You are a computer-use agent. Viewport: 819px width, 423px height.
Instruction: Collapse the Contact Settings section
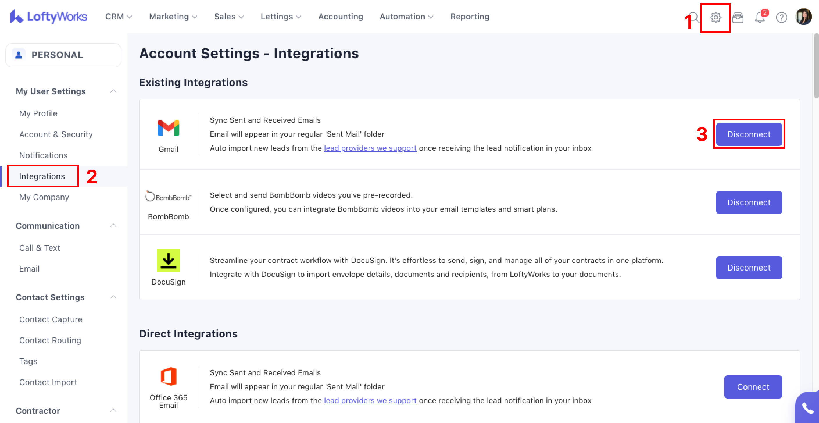coord(113,297)
